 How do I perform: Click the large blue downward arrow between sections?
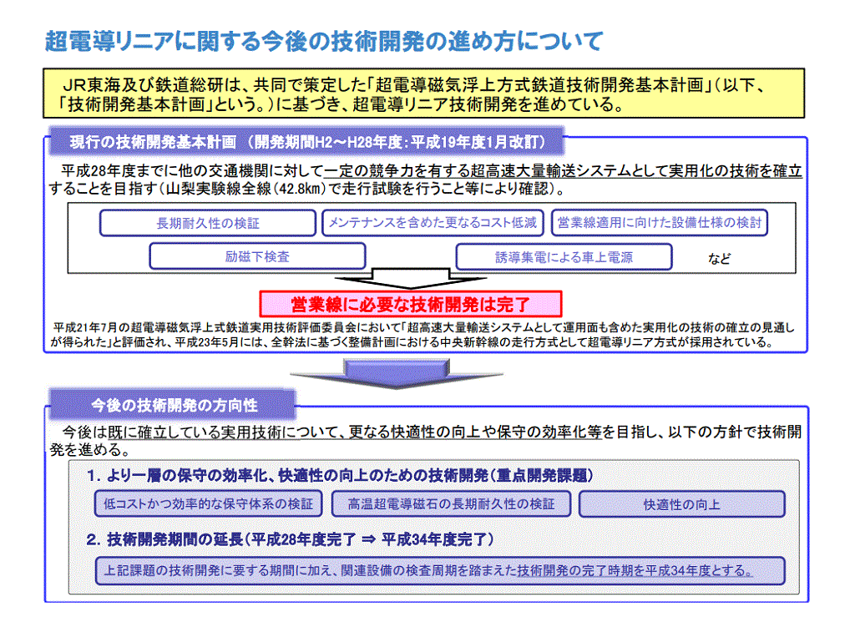pos(397,373)
